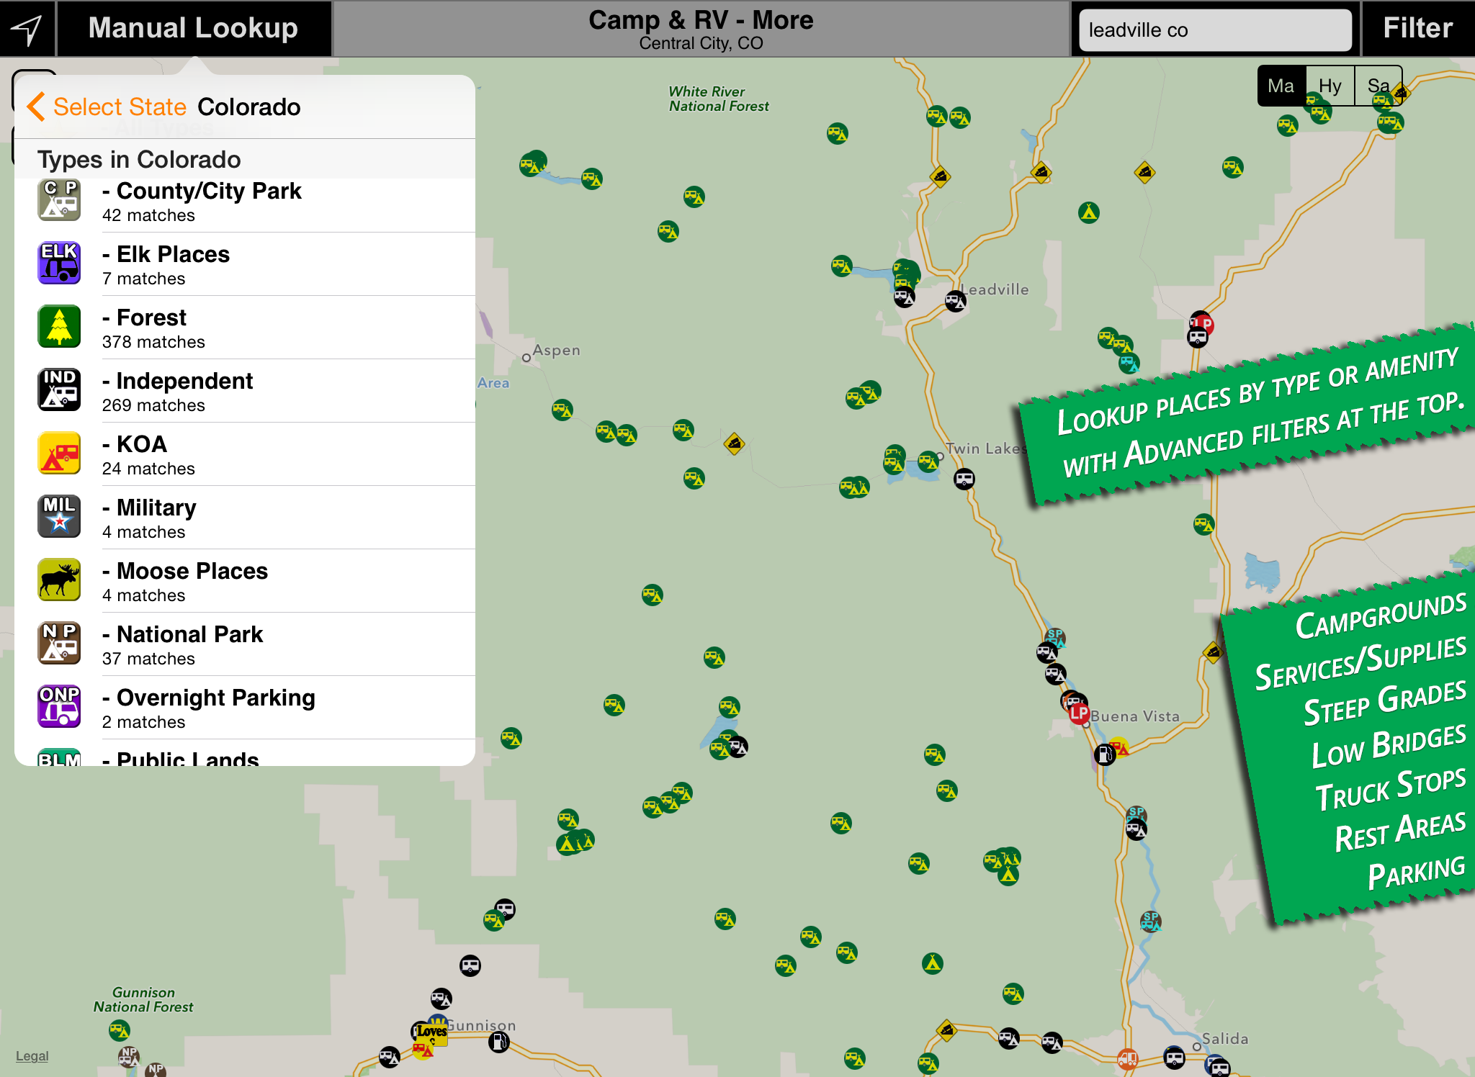Tap the location arrow icon
Image resolution: width=1475 pixels, height=1077 pixels.
point(27,29)
